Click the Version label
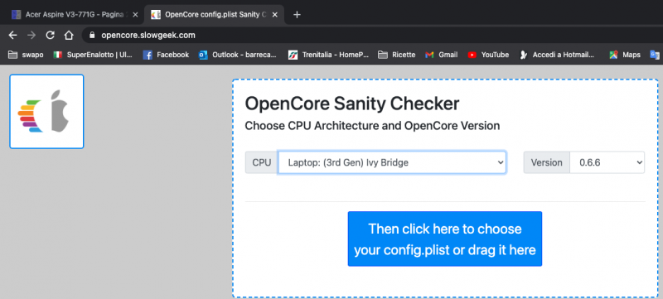 coord(547,162)
